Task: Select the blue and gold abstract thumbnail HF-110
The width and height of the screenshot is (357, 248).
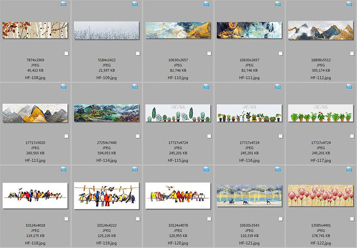Action: (178, 30)
